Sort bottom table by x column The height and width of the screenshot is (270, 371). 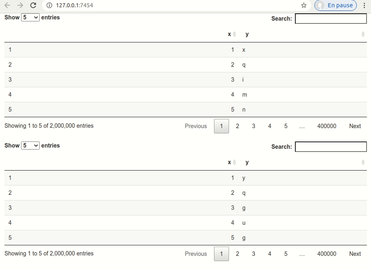click(x=230, y=162)
